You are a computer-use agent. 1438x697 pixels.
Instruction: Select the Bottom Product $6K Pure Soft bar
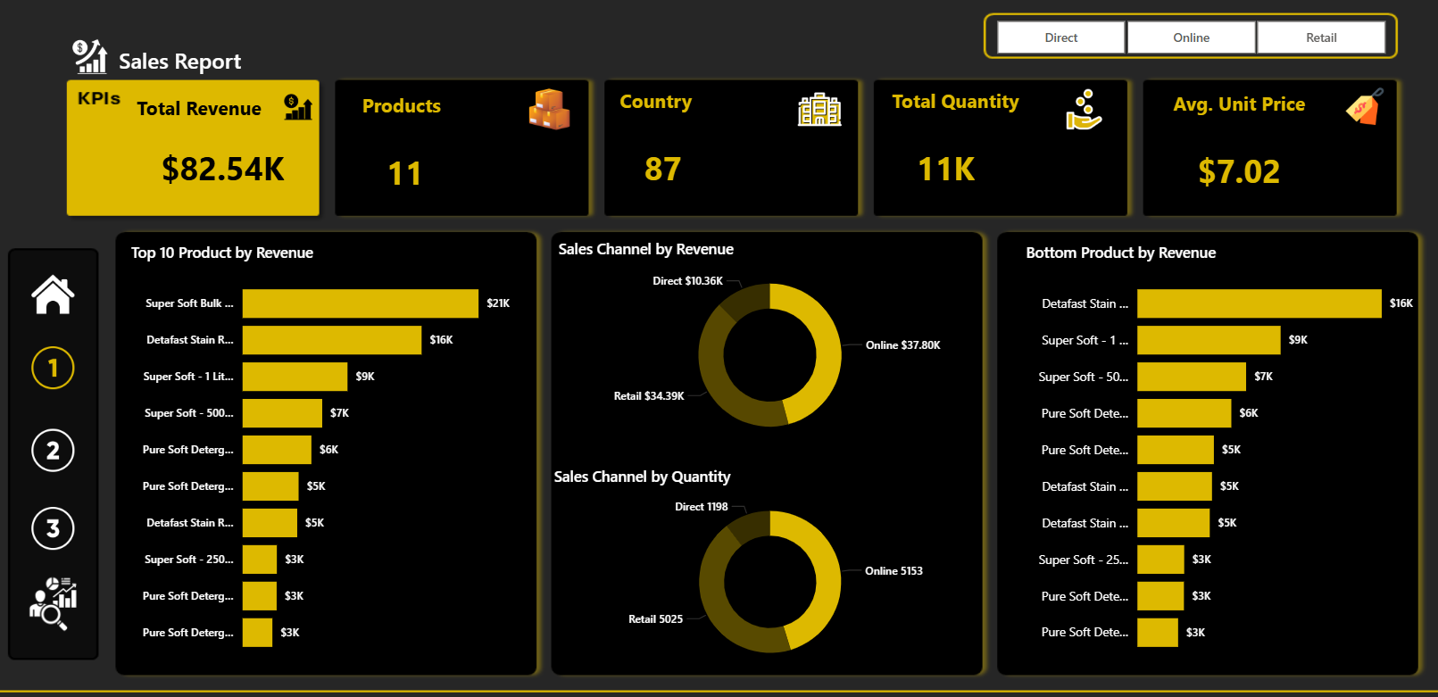1184,413
